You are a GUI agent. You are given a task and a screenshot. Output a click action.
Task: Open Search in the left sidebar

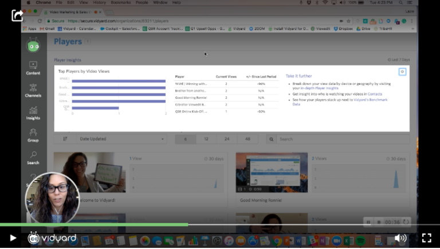point(33,158)
